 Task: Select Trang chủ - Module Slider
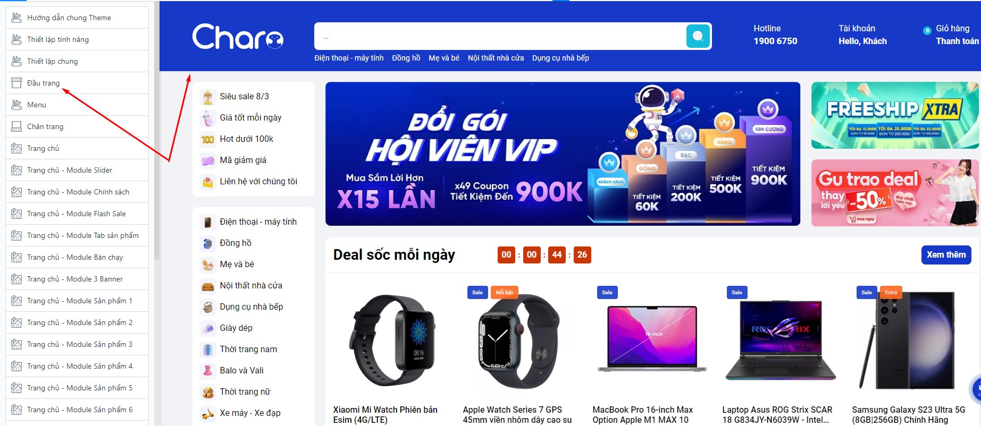[x=77, y=170]
